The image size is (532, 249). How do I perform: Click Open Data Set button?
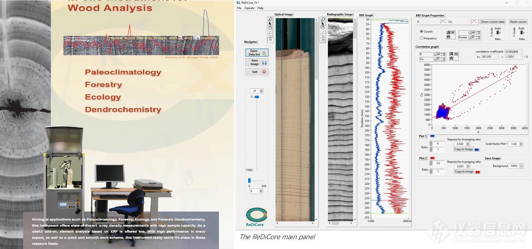257,53
